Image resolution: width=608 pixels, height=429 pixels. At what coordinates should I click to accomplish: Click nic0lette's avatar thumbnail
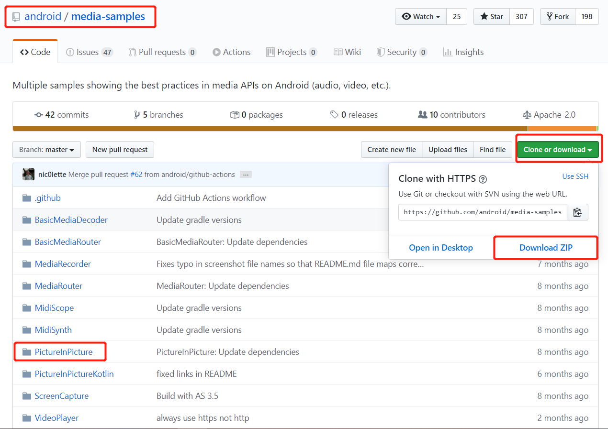point(28,175)
